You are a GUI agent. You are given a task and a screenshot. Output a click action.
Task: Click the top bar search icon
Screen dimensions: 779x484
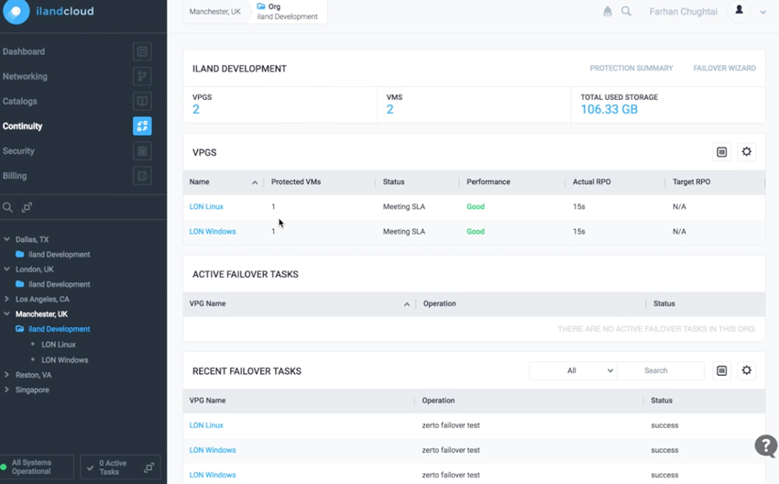coord(626,11)
